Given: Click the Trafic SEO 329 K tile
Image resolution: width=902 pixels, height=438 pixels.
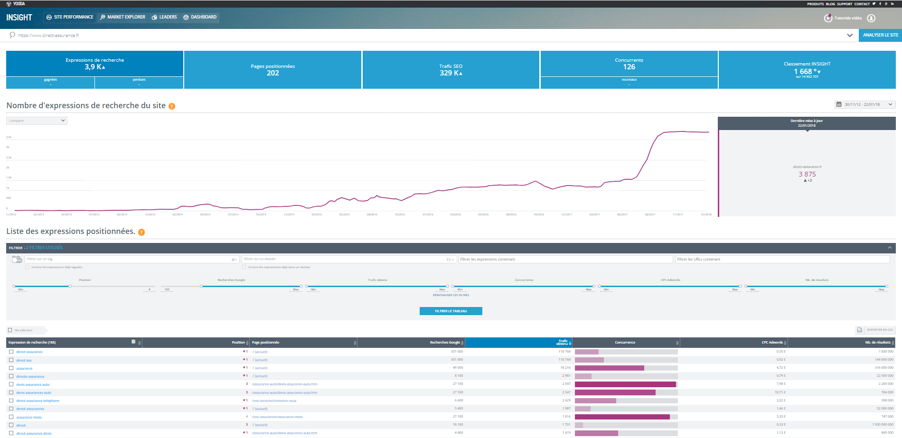Looking at the screenshot, I should pos(451,70).
